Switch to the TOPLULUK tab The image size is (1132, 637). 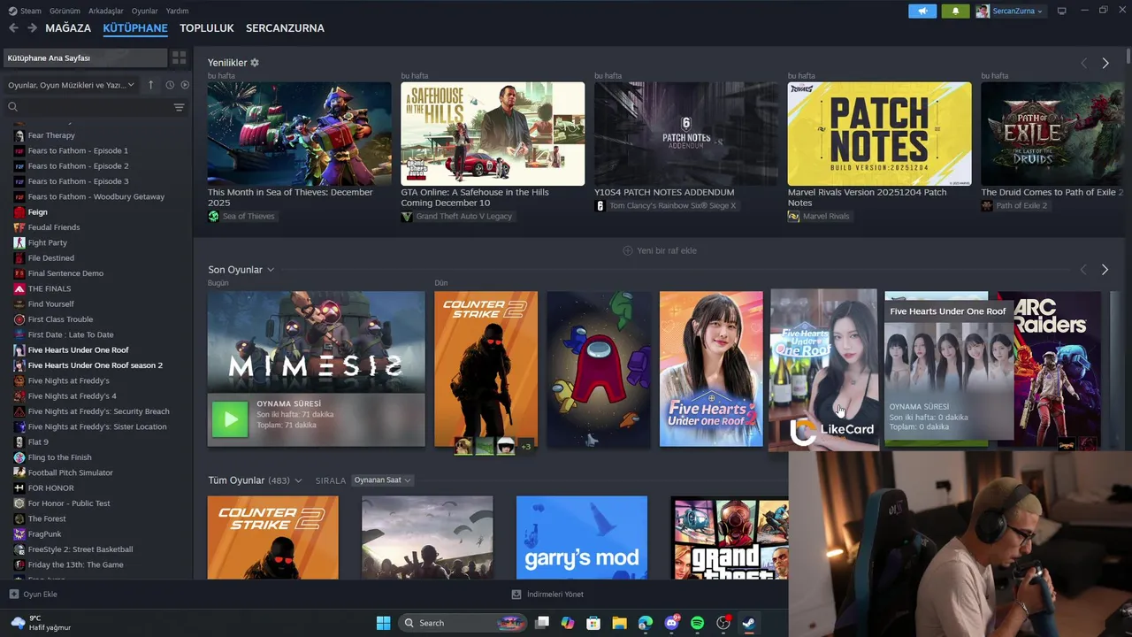(207, 28)
